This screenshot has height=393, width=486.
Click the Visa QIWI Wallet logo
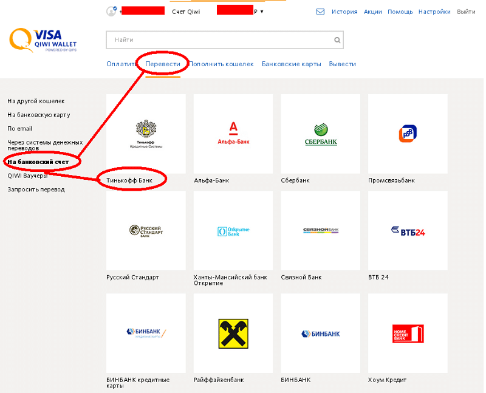click(x=43, y=40)
